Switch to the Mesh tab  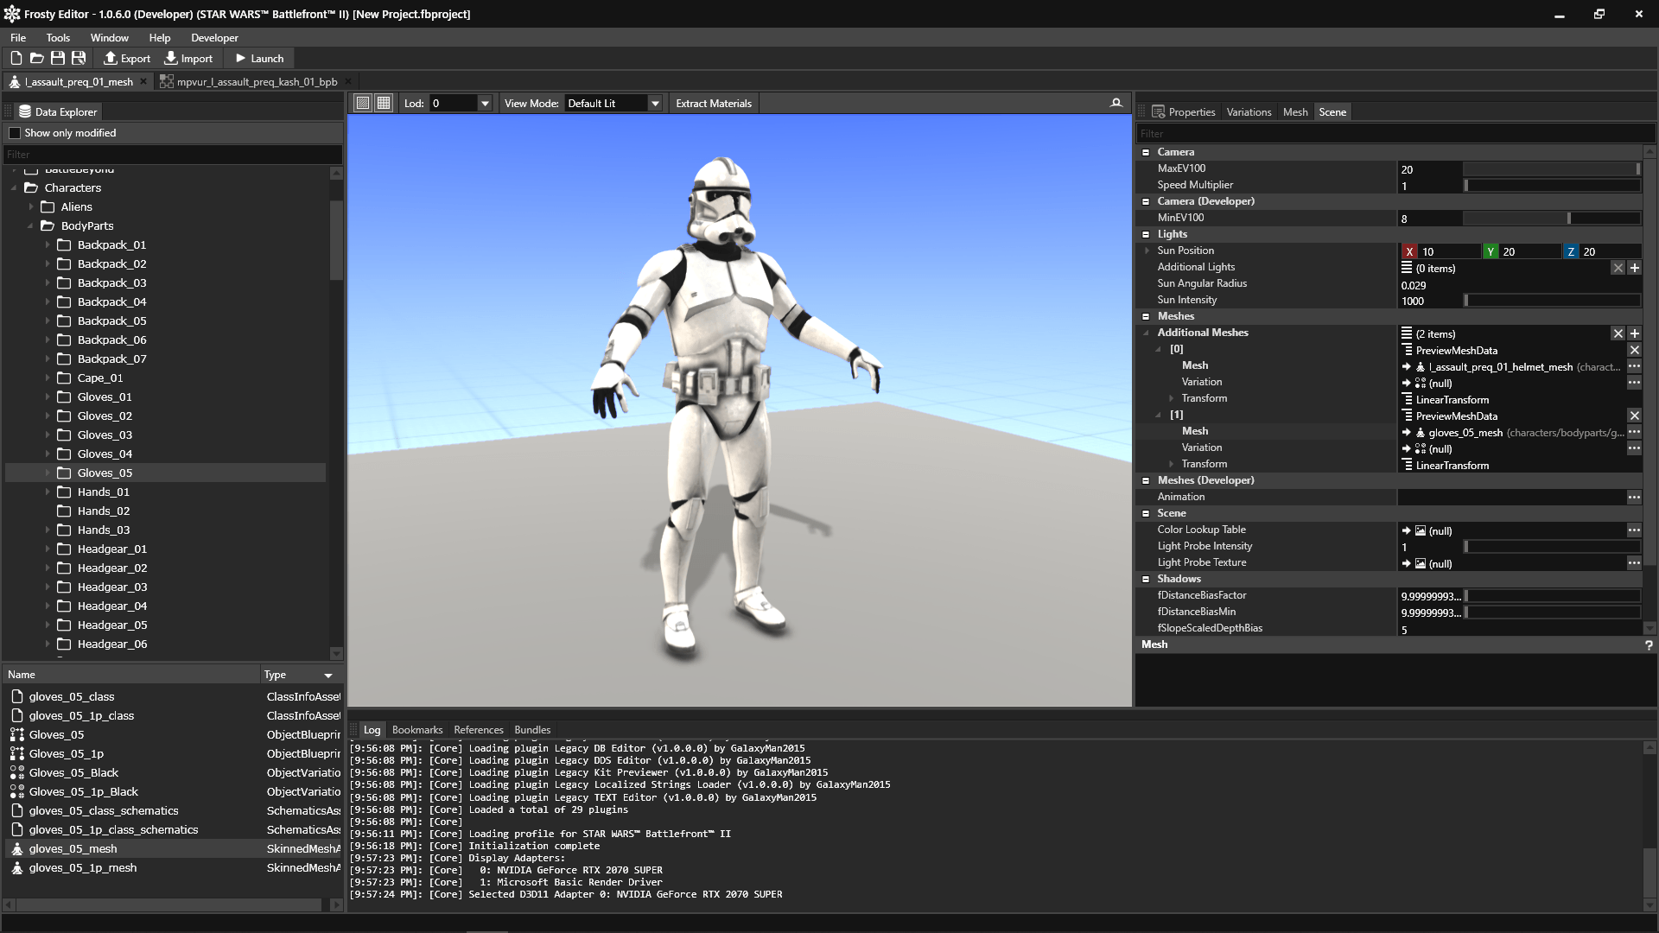click(1295, 111)
